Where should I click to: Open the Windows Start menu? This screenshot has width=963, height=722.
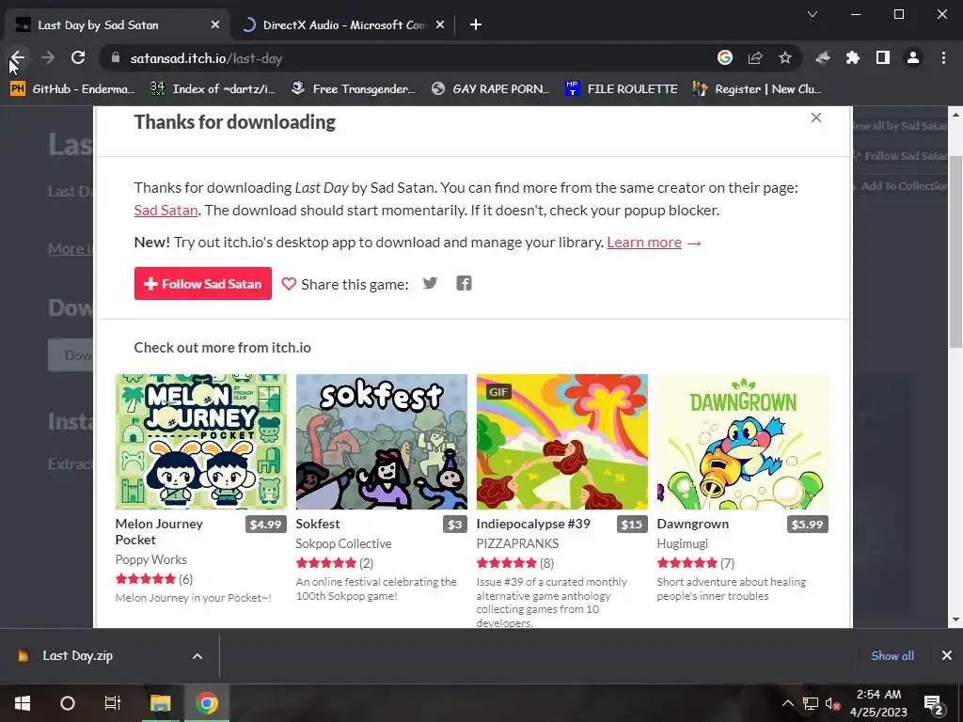click(23, 703)
